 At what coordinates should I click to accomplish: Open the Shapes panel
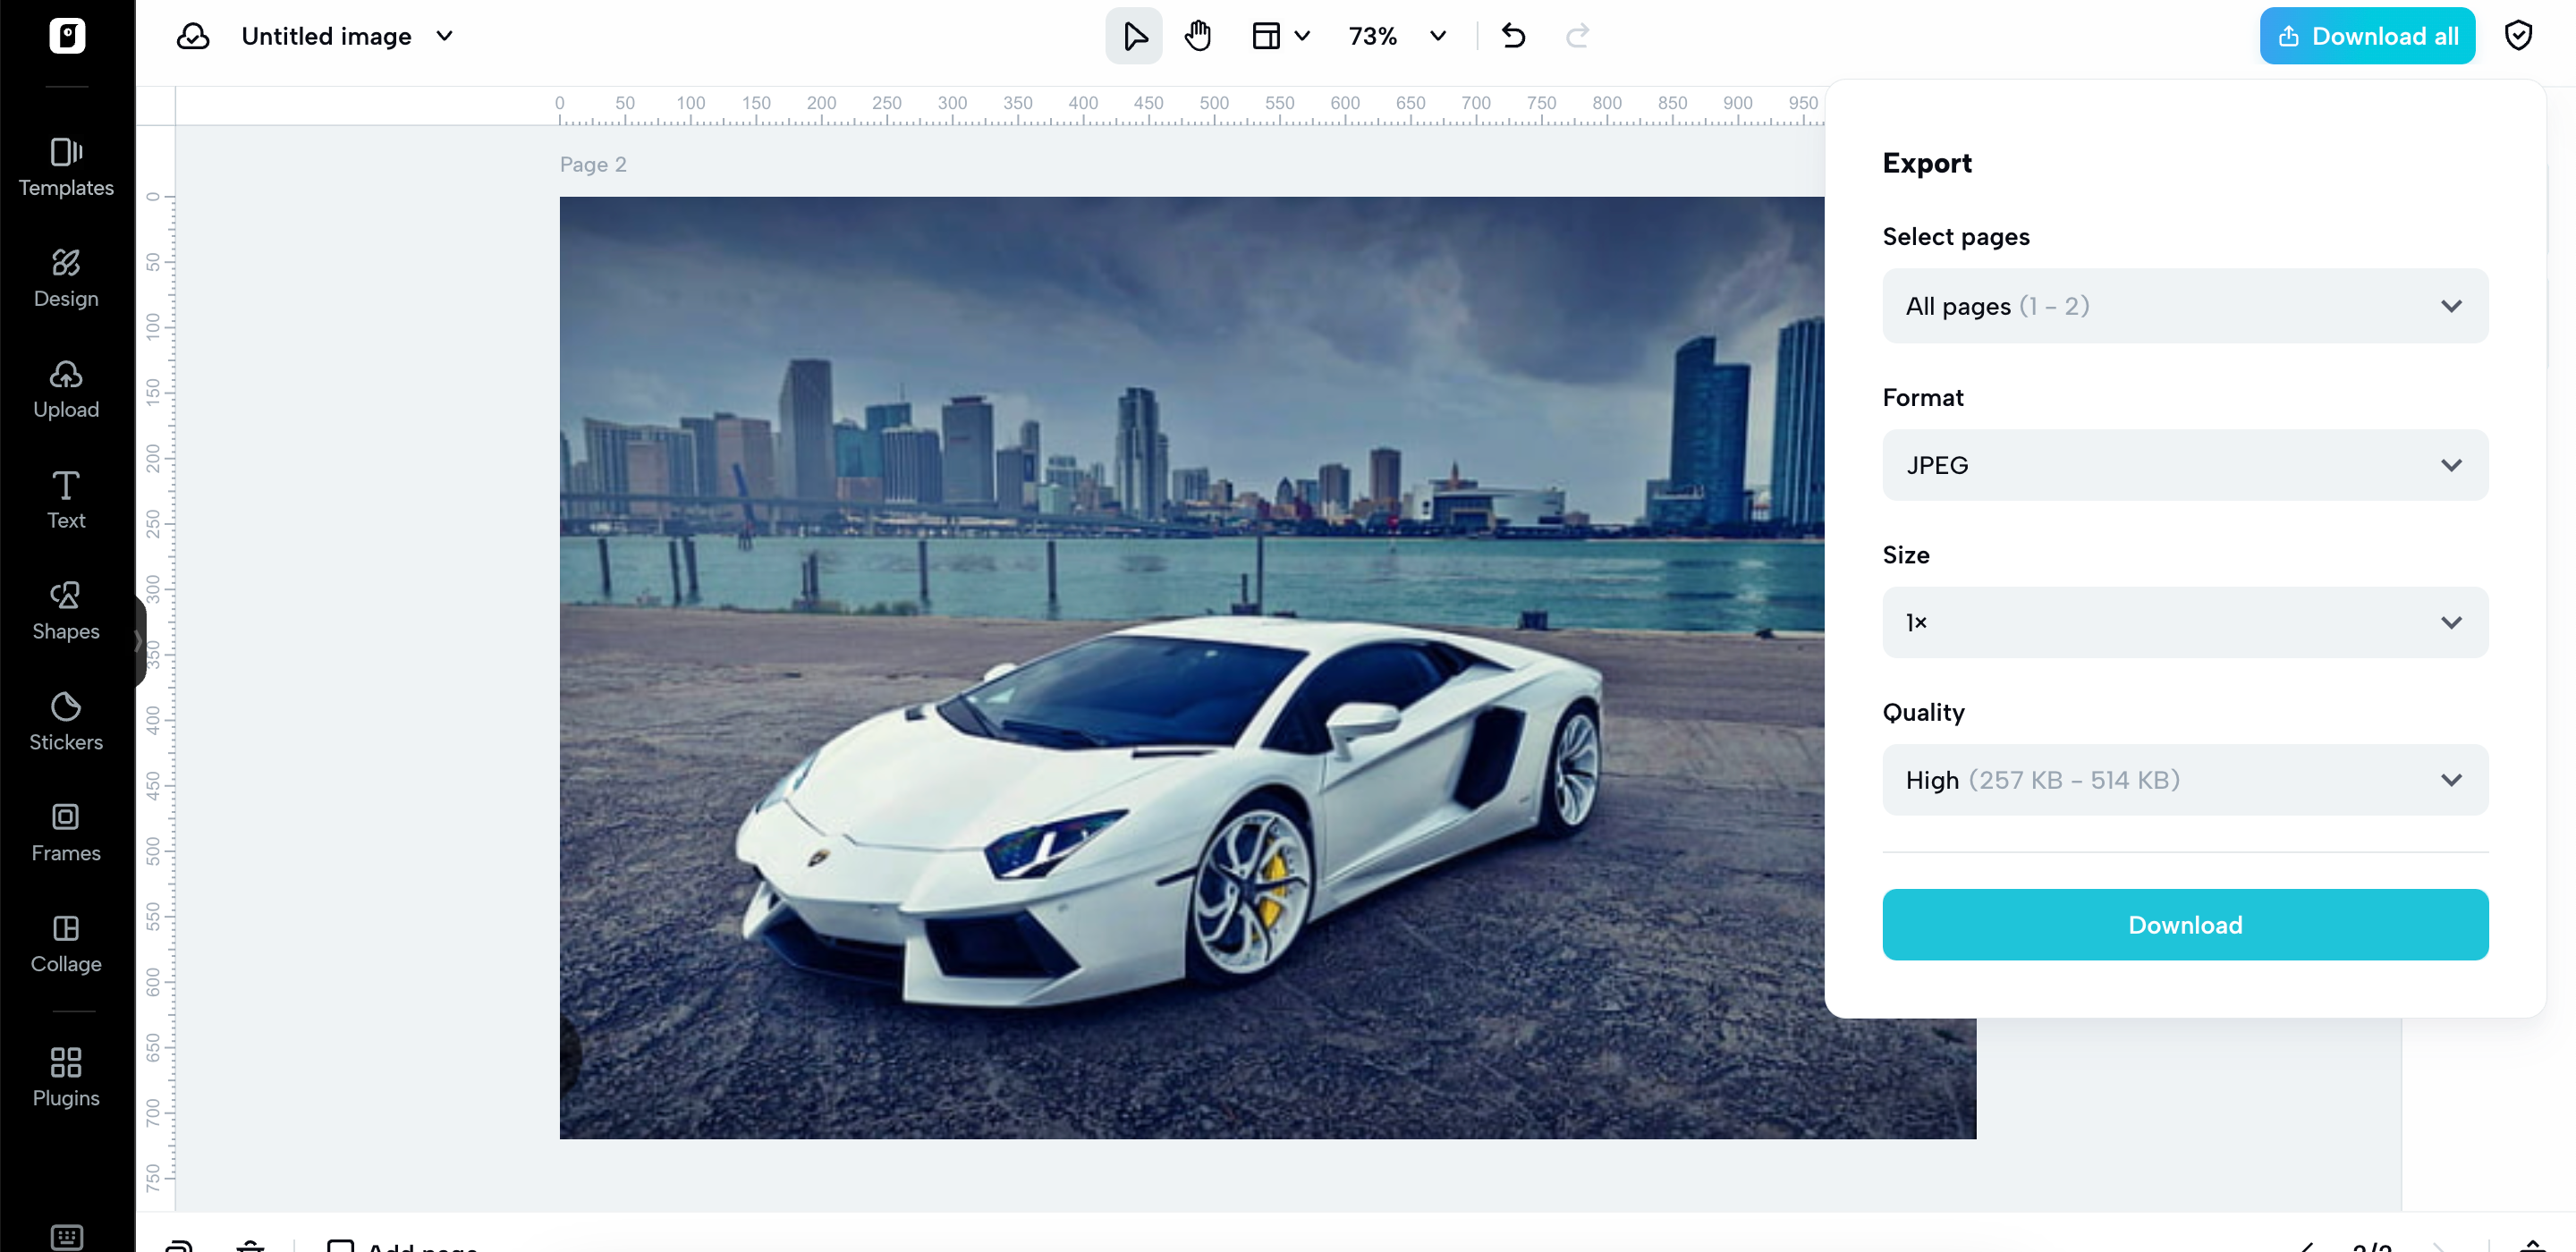pos(66,609)
